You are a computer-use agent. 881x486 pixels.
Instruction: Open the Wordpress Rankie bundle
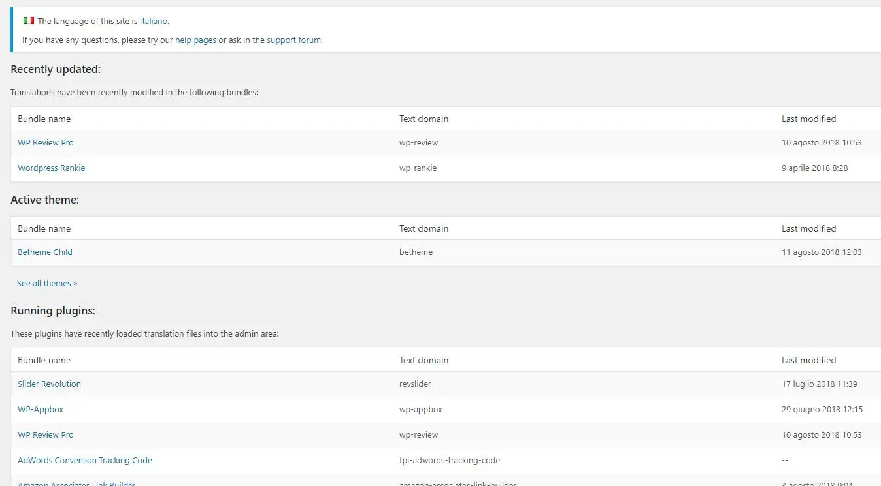(52, 168)
